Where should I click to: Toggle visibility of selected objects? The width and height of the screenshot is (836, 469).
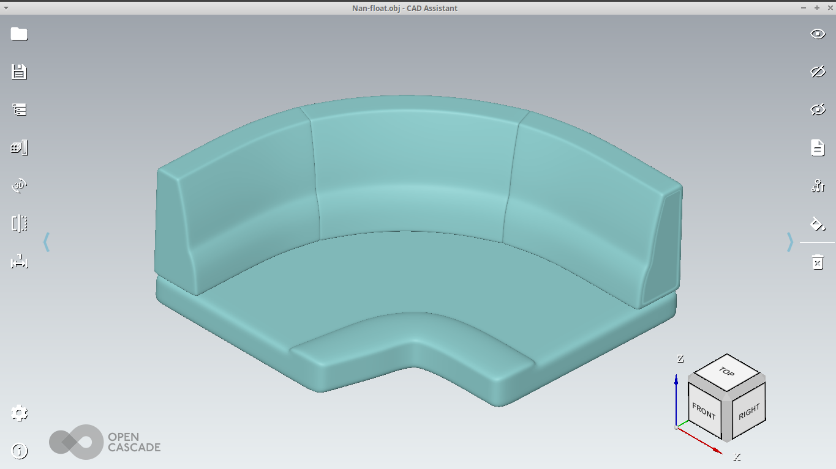817,109
